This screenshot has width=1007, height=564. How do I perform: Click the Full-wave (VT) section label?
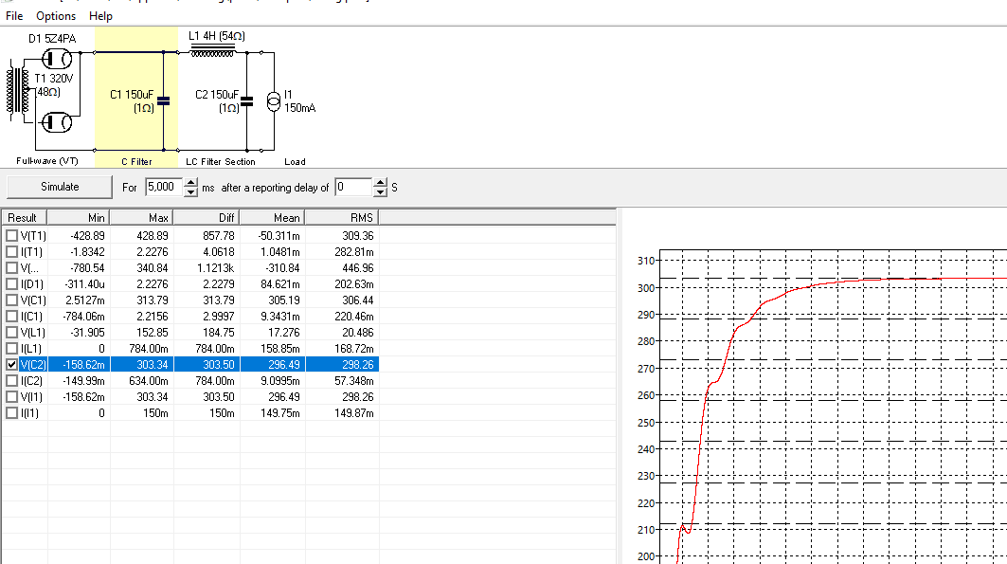(x=46, y=161)
